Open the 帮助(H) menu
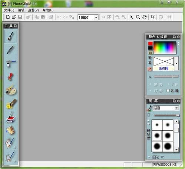The image size is (185, 169). click(48, 10)
